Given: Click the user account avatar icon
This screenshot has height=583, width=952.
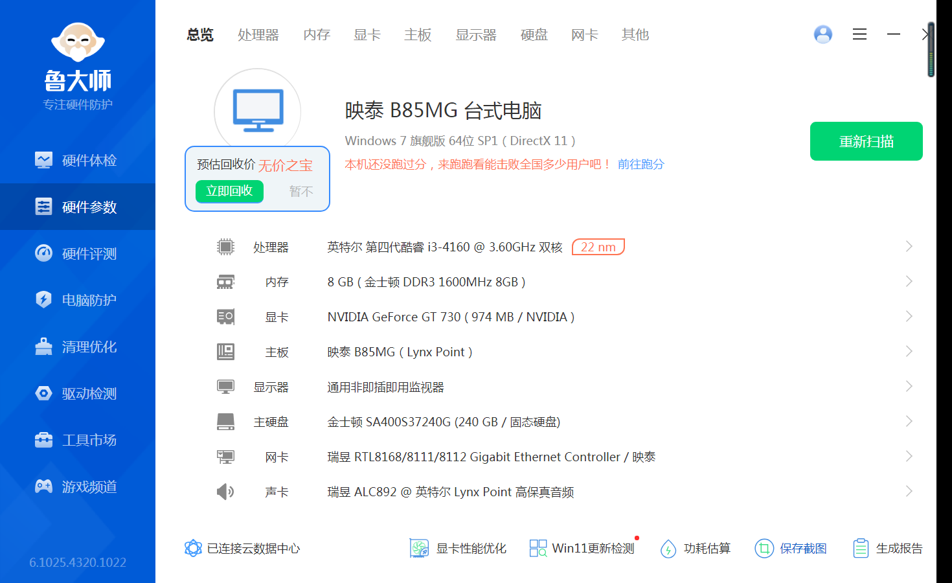Looking at the screenshot, I should (822, 34).
